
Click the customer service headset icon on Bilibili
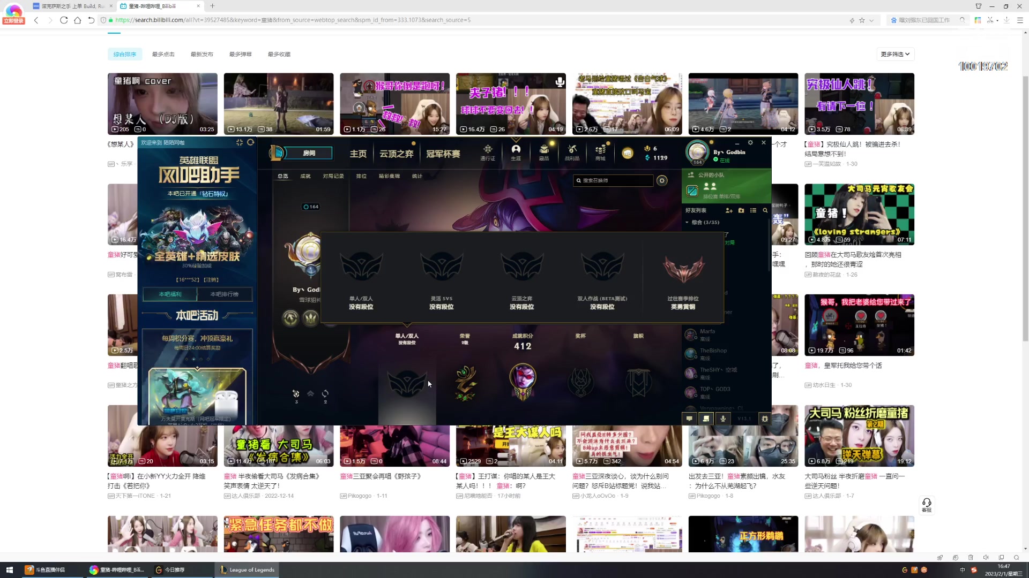927,505
